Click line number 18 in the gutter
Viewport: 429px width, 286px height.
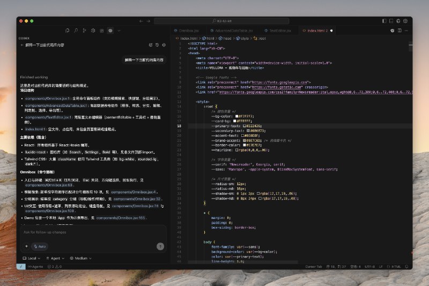click(x=179, y=126)
